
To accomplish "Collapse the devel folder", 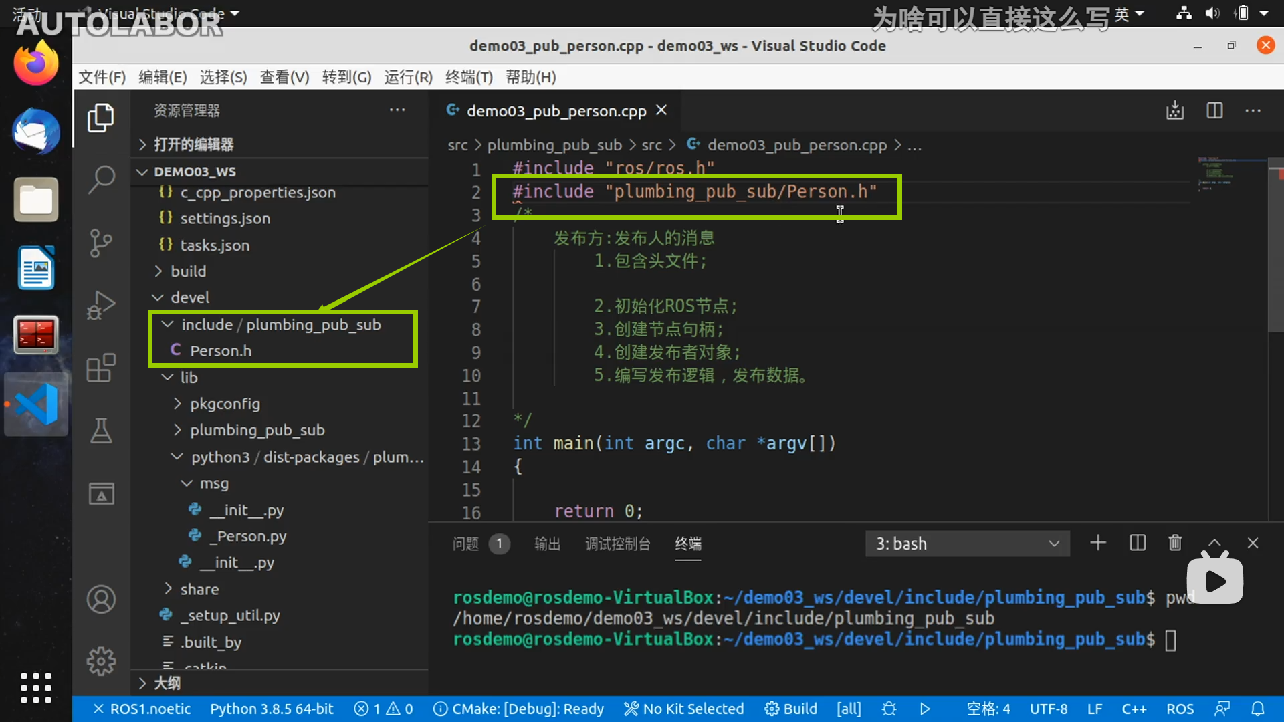I will 189,297.
